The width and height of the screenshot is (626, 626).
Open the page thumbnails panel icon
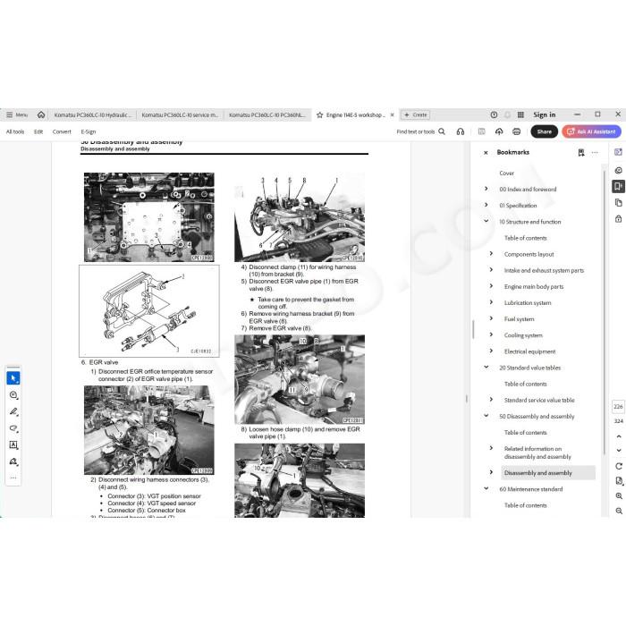[618, 202]
